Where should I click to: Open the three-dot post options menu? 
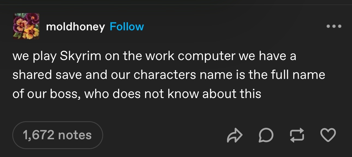(x=334, y=26)
